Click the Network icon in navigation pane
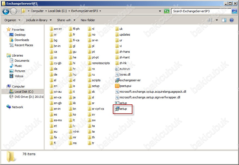This screenshot has height=165, width=239. 8,107
